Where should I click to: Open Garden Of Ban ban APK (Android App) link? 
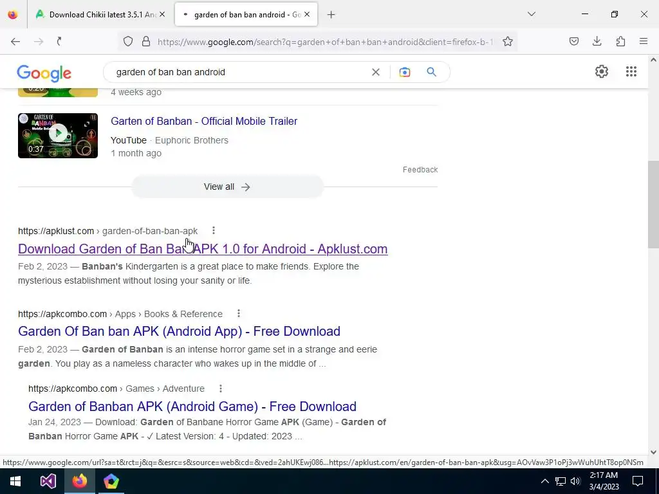point(179,331)
